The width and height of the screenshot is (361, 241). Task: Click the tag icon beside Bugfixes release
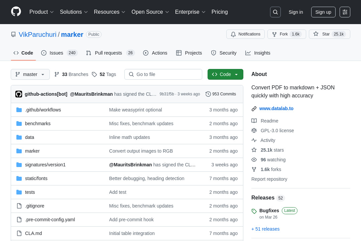coord(254,211)
